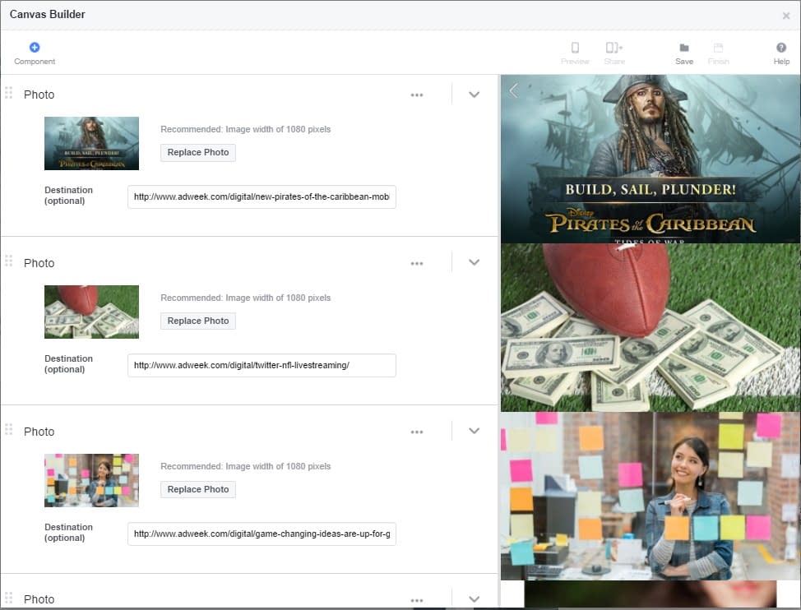Click the Component add icon

(x=33, y=47)
